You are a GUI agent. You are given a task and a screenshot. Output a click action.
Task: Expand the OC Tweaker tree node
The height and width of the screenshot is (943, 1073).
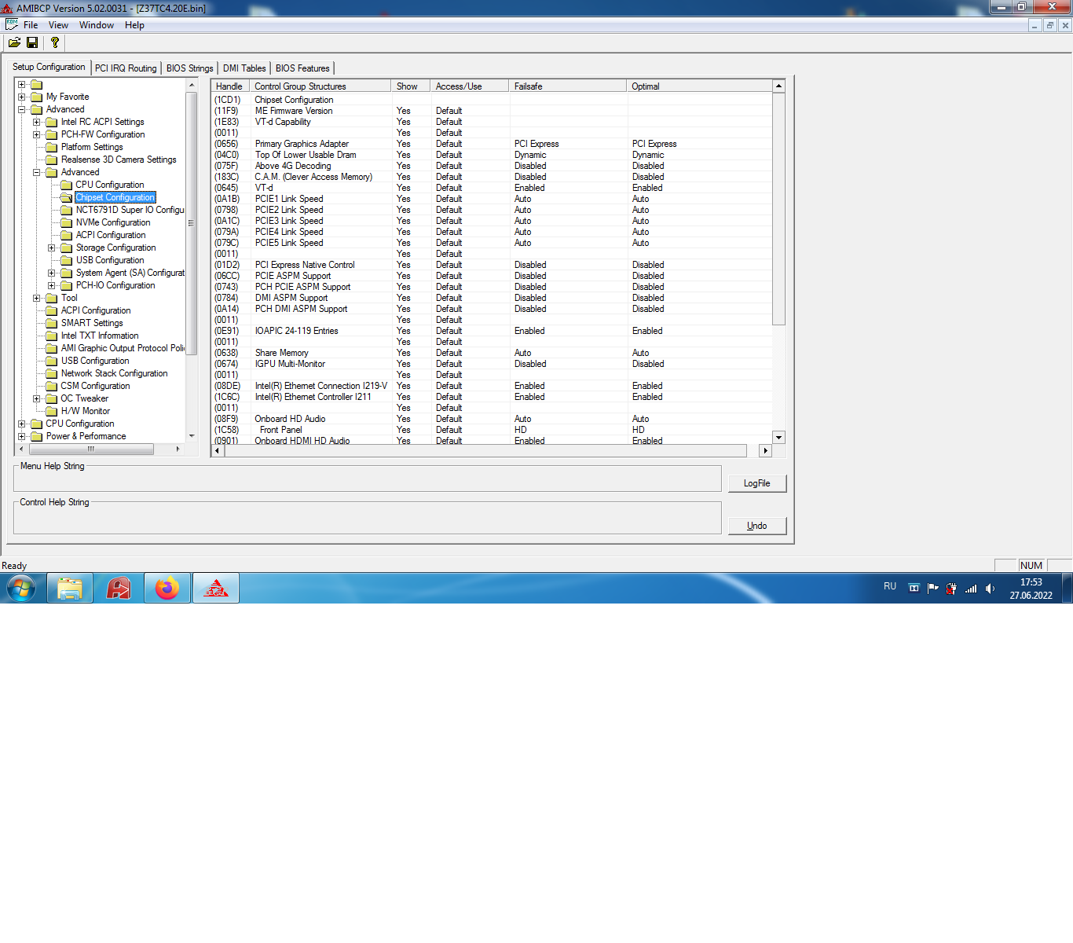(x=37, y=398)
